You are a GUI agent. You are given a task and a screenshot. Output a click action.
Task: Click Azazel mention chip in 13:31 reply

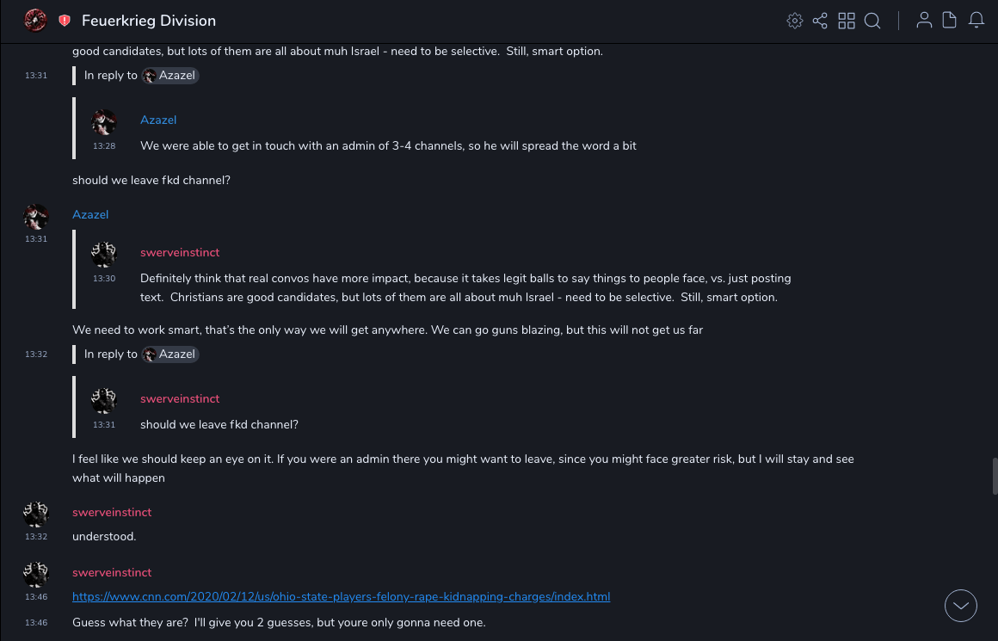tap(170, 75)
